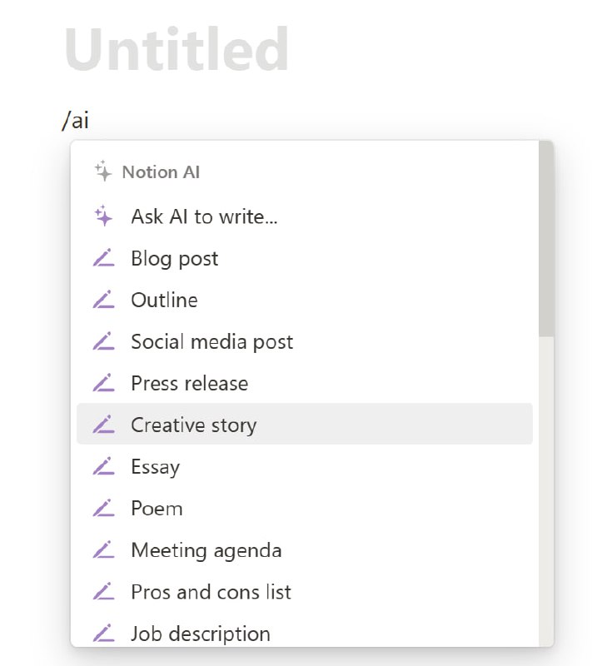This screenshot has height=666, width=592.
Task: Choose Blog post from the AI menu
Action: 174,258
